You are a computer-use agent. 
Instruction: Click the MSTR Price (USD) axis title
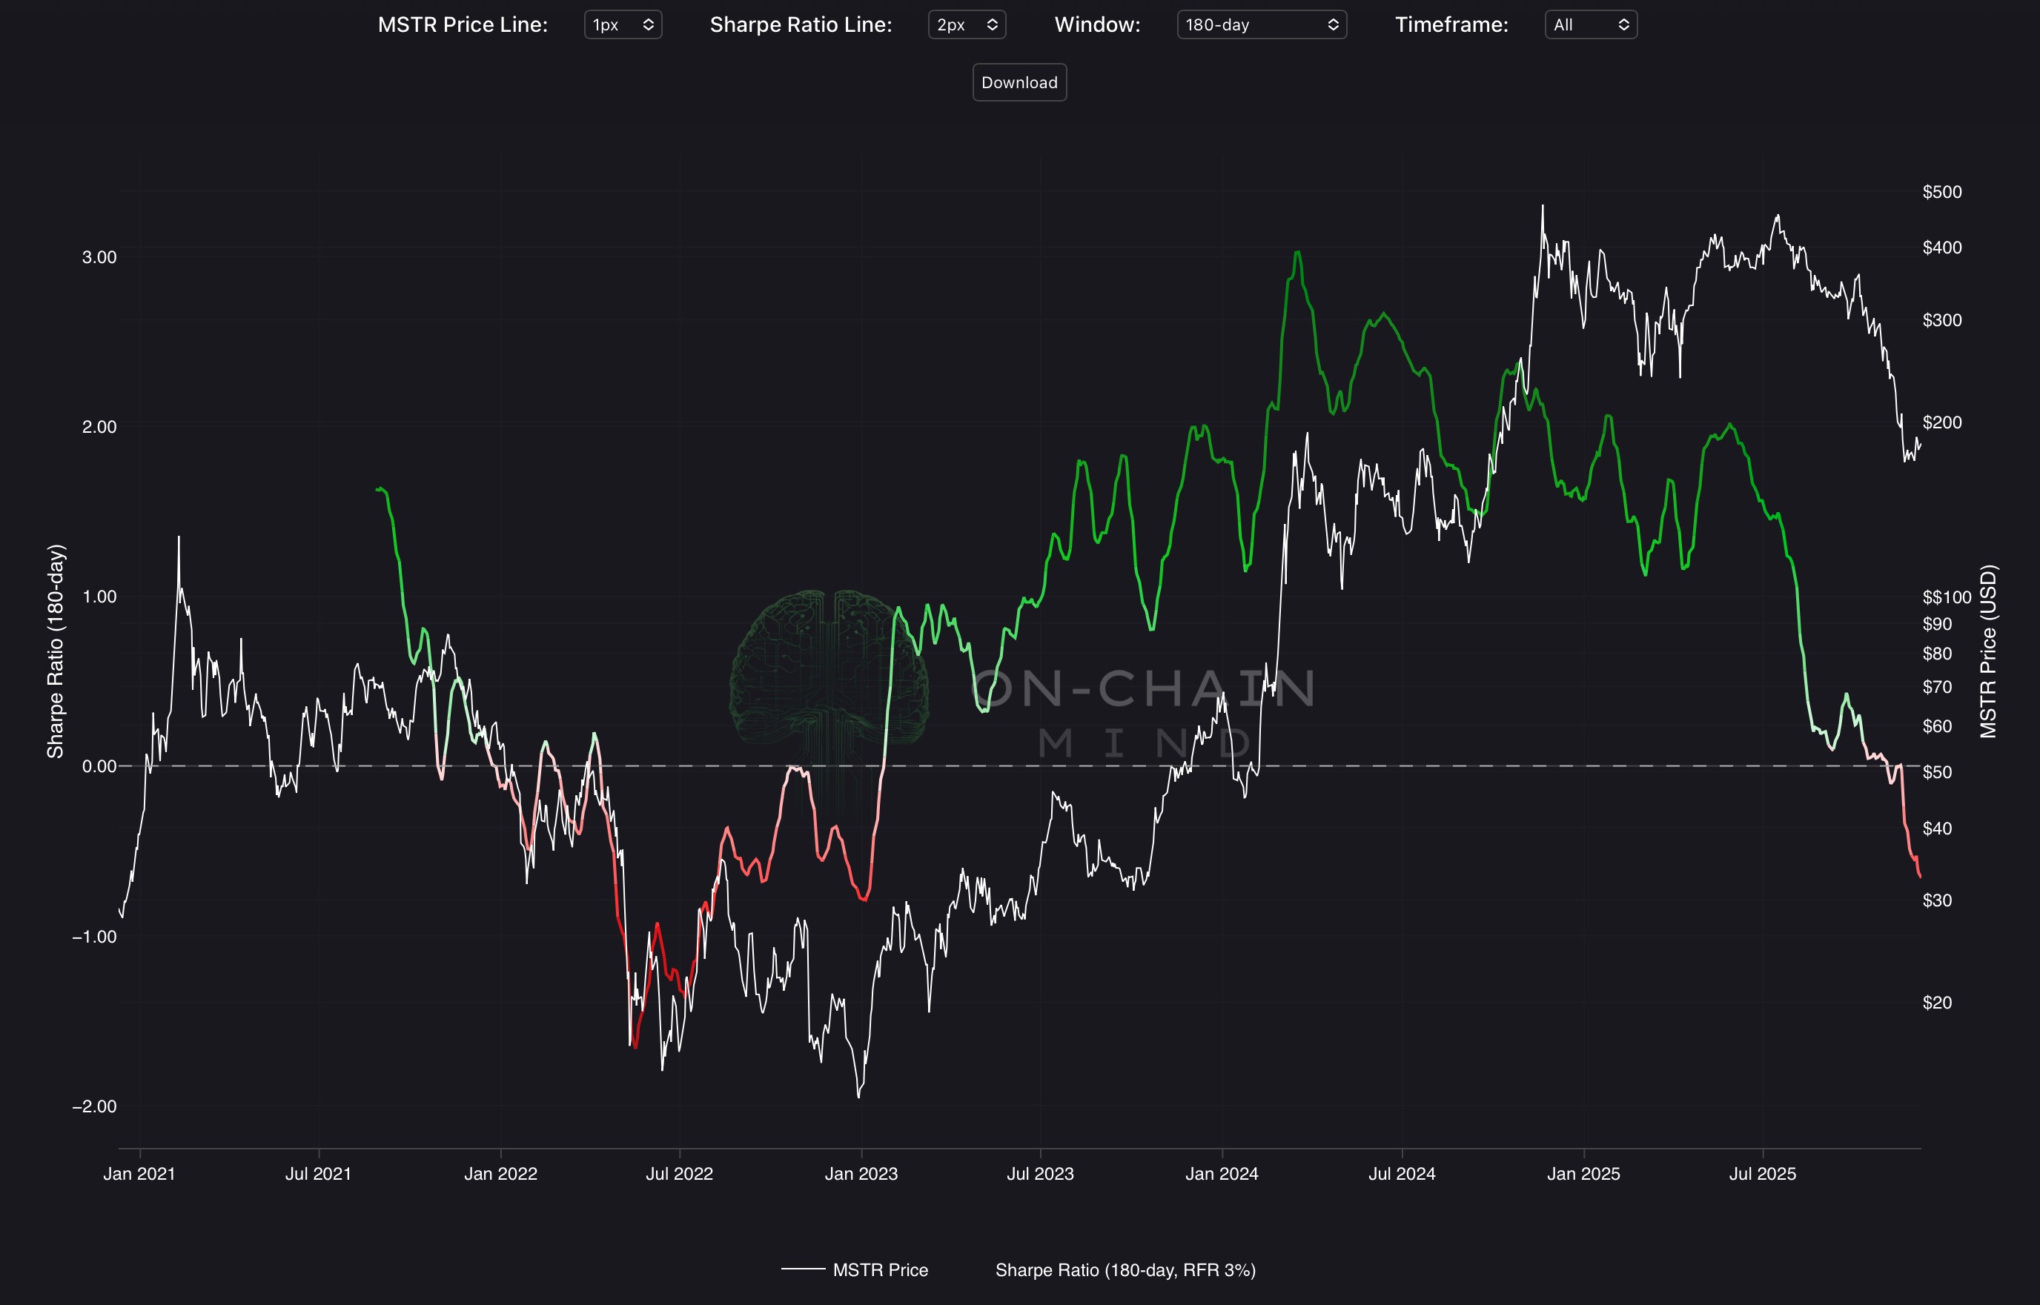[1987, 651]
